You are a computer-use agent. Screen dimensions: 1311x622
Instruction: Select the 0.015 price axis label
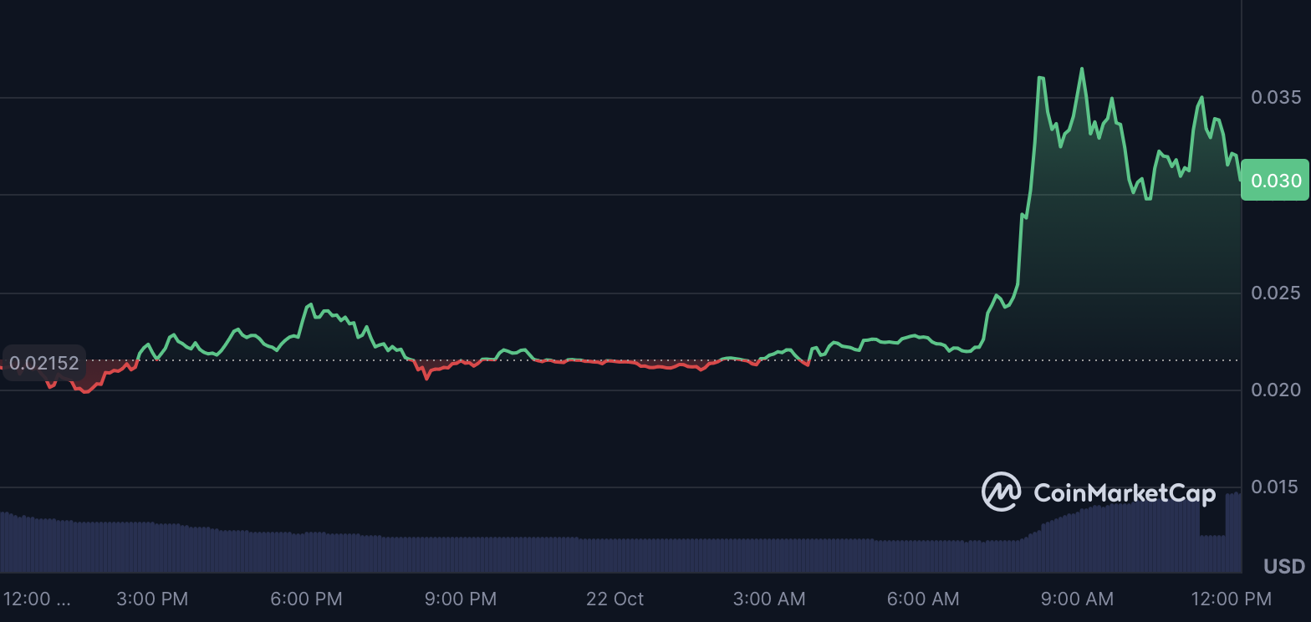[1276, 487]
